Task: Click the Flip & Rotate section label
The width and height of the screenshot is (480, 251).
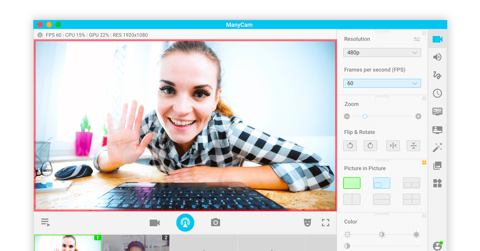Action: click(x=360, y=132)
